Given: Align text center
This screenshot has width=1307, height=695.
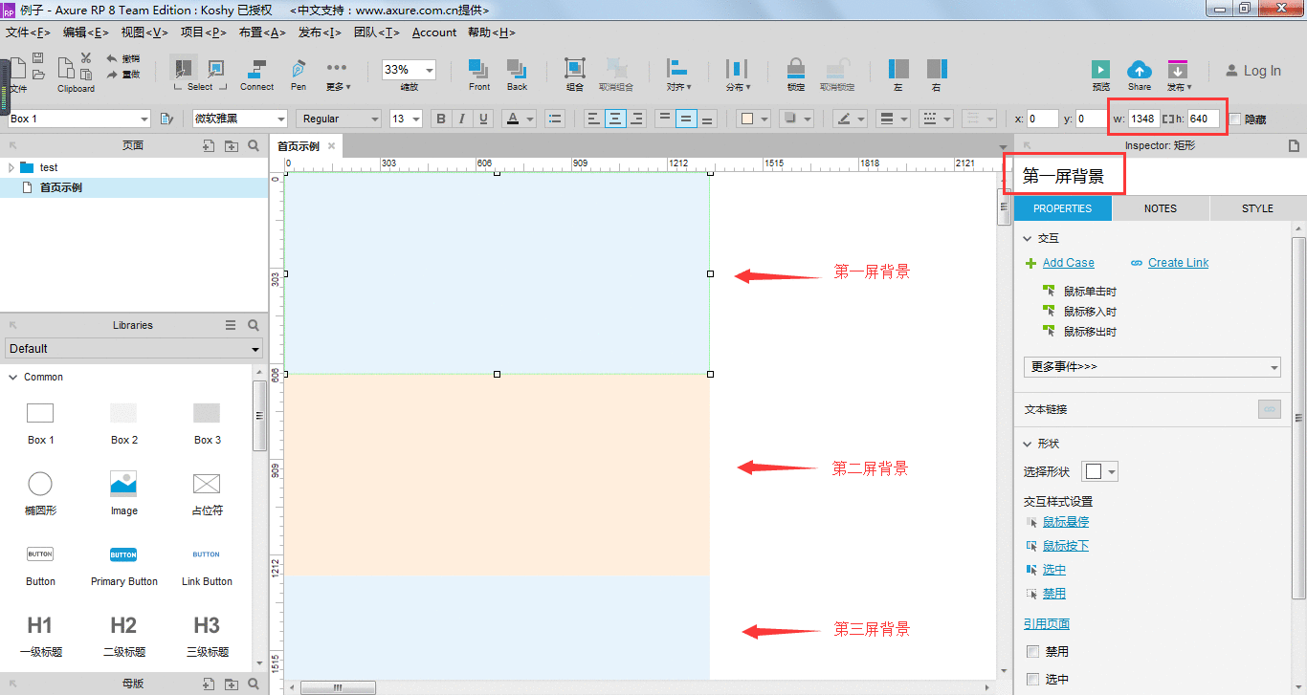Looking at the screenshot, I should pyautogui.click(x=615, y=119).
